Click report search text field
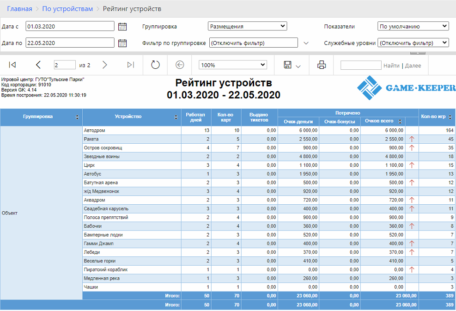The width and height of the screenshot is (456, 311). coord(361,65)
